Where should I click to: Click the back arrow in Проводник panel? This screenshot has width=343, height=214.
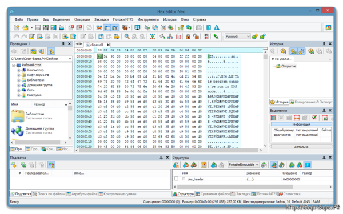coord(14,51)
